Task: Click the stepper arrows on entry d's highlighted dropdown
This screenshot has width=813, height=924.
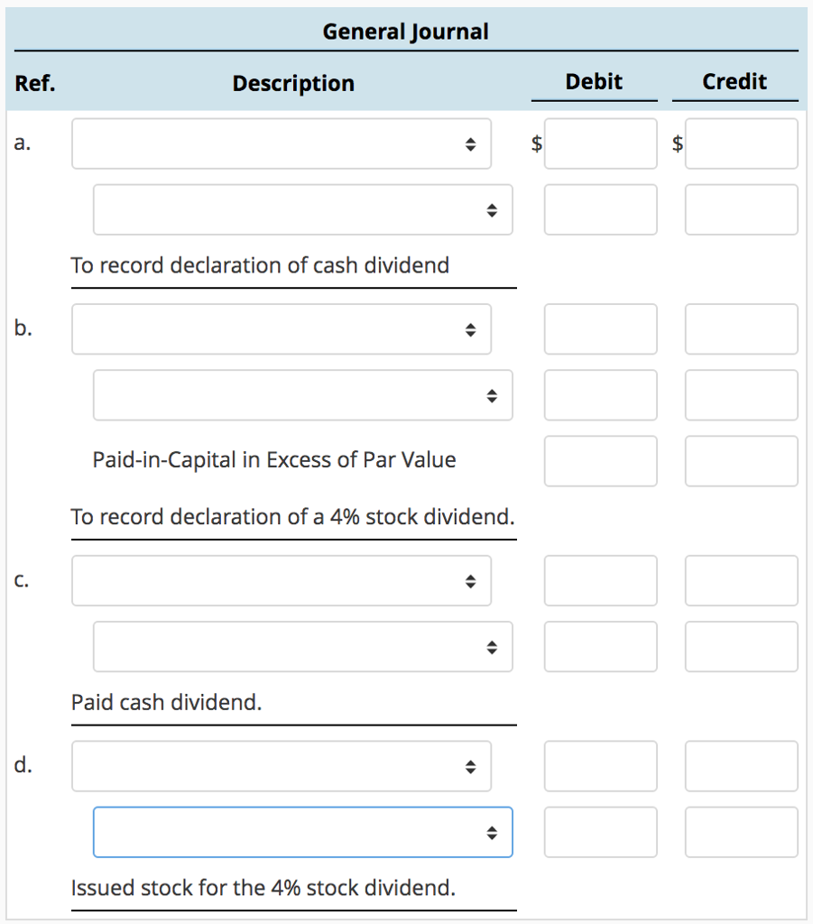Action: 493,832
